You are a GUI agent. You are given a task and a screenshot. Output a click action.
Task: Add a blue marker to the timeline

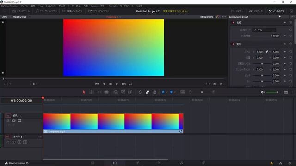(x=171, y=92)
